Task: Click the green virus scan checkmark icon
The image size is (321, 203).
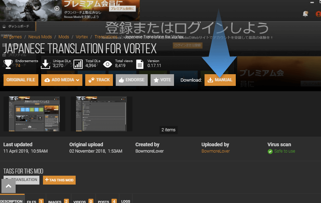Action: [x=270, y=152]
